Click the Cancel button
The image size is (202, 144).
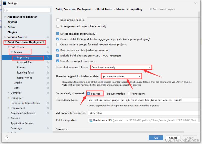point(173,138)
